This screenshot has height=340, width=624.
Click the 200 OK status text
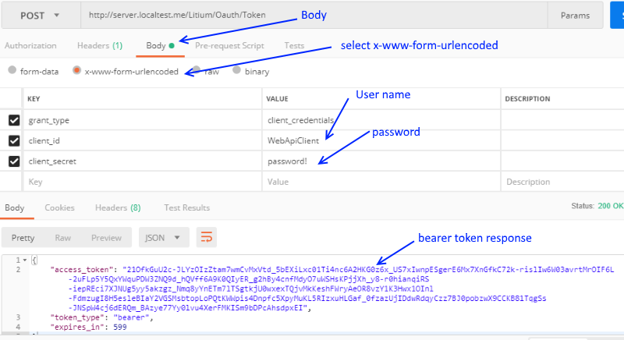point(611,206)
